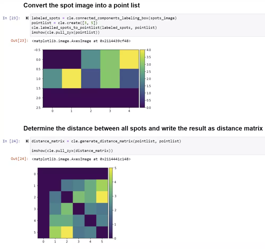Select the In [23] cell prompt

click(11, 18)
